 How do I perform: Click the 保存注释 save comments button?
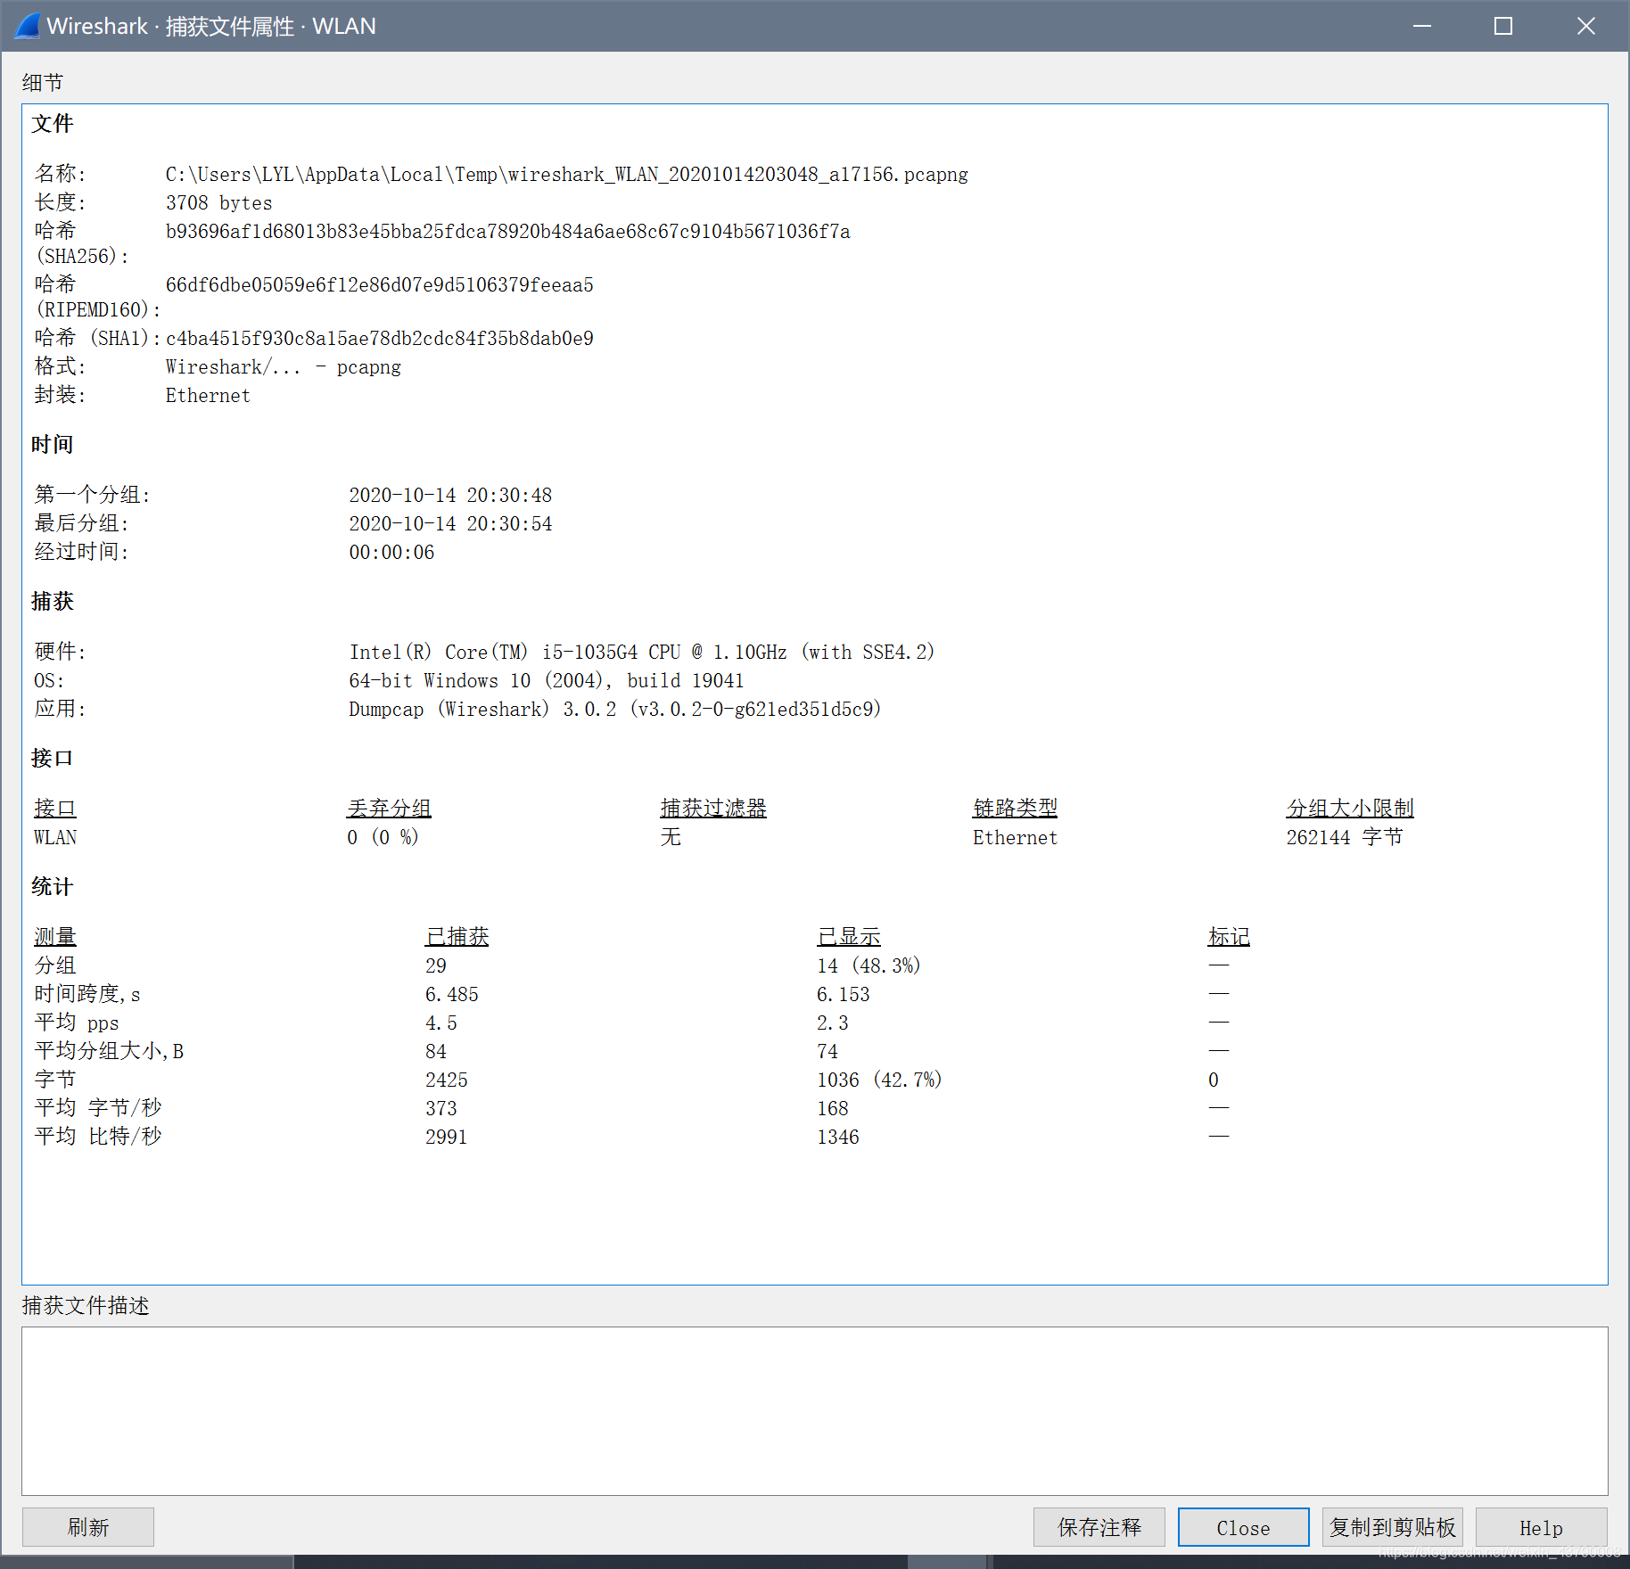tap(1099, 1527)
